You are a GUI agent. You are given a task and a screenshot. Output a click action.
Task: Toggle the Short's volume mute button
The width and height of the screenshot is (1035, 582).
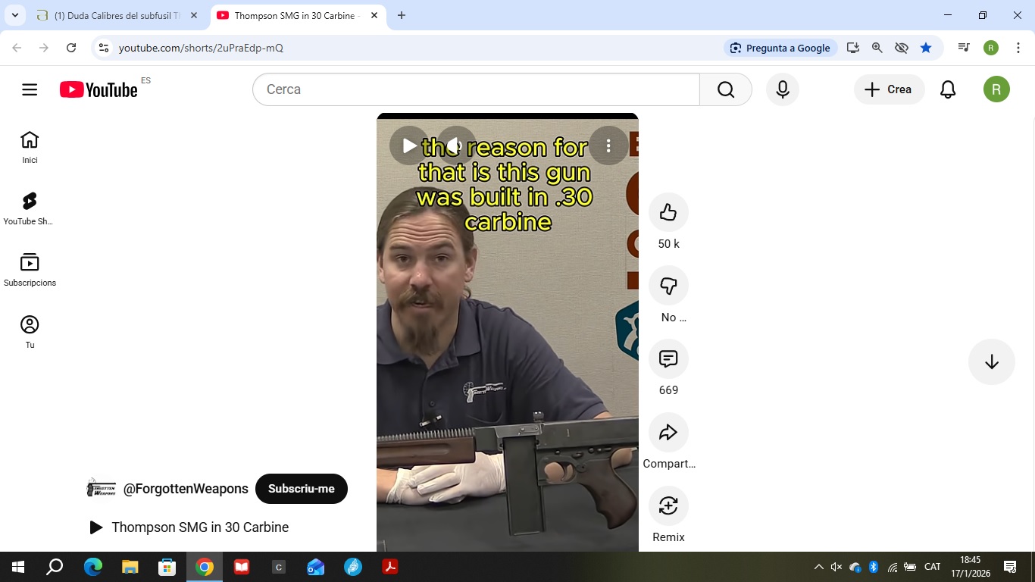[x=456, y=145]
